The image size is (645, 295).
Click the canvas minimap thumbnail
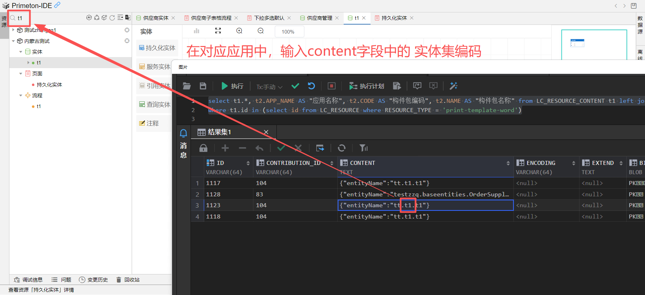pyautogui.click(x=594, y=45)
